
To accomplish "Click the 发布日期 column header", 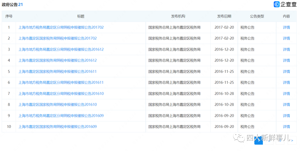I will coord(224,16).
